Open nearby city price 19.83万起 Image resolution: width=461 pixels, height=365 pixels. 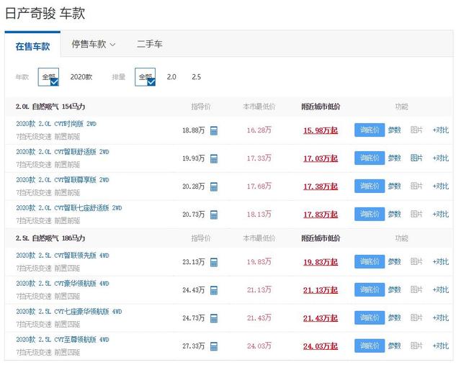click(x=321, y=262)
